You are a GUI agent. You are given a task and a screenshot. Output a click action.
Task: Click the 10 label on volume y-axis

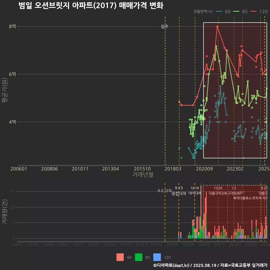tap(12, 207)
